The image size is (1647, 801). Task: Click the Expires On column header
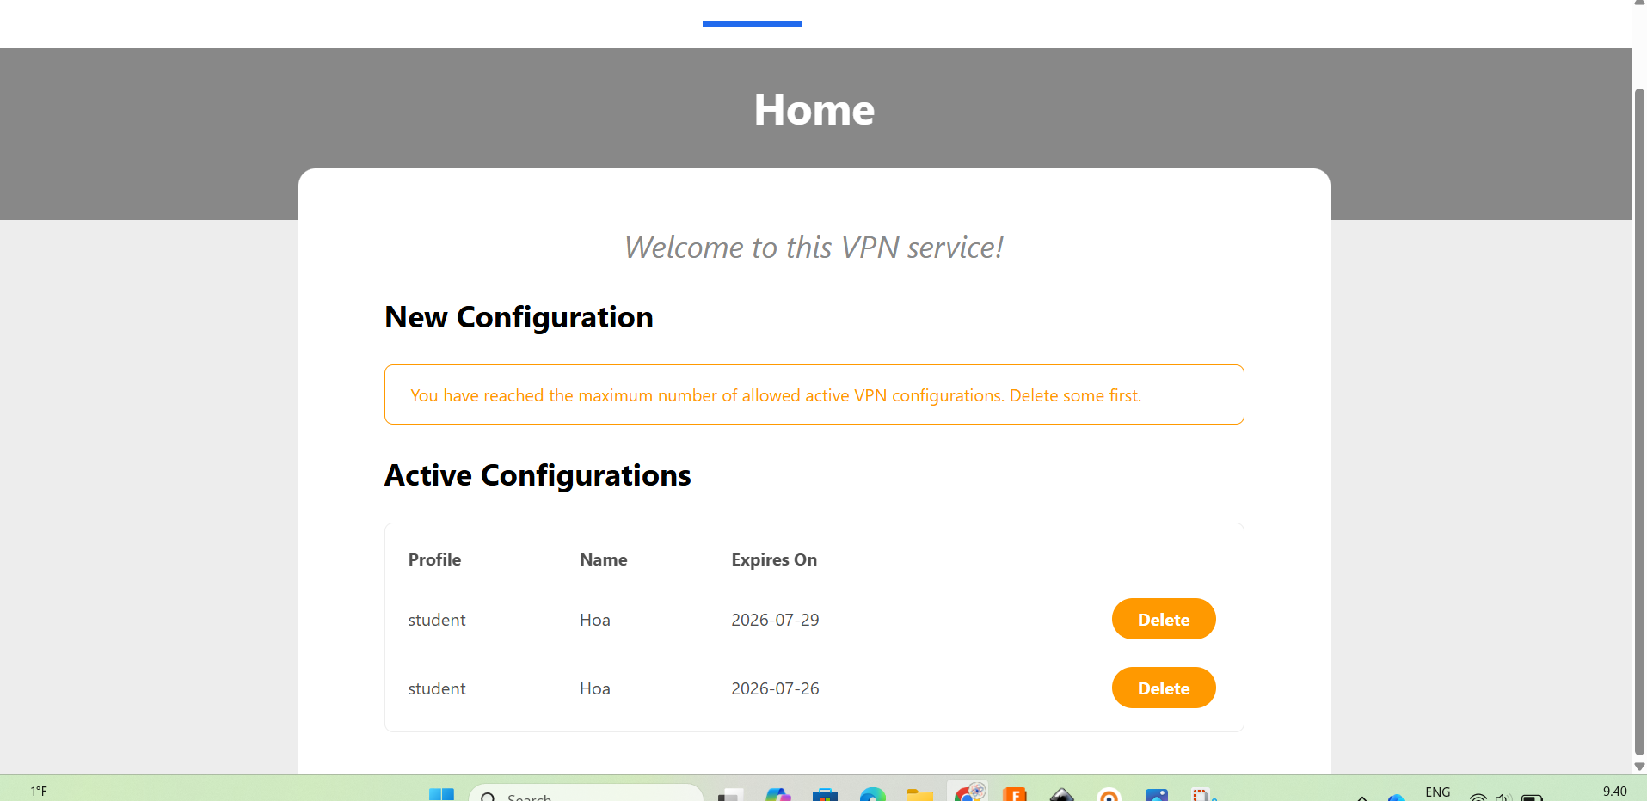tap(773, 559)
